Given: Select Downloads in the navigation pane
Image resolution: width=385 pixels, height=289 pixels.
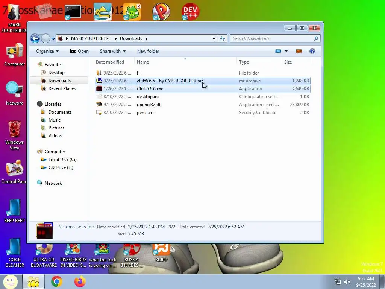Looking at the screenshot, I should [x=59, y=81].
